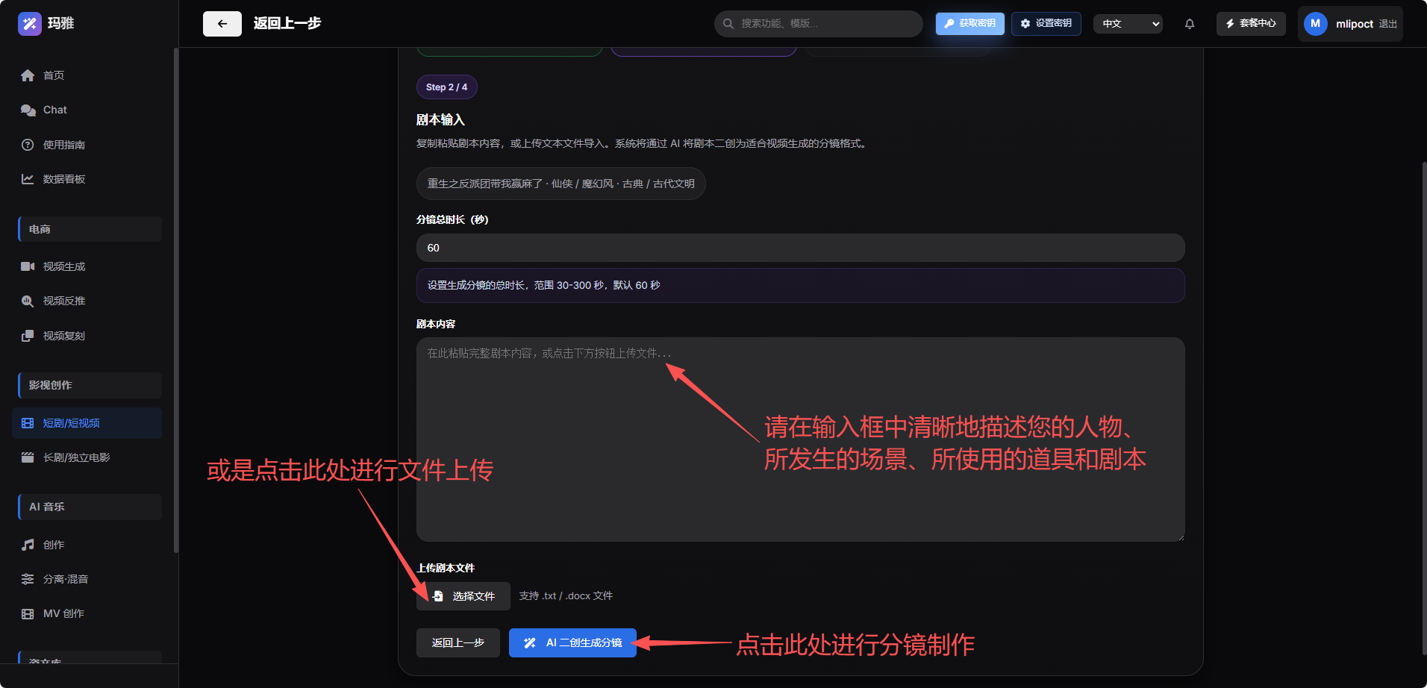The width and height of the screenshot is (1427, 688).
Task: Click the search magnifier icon
Action: (x=728, y=24)
